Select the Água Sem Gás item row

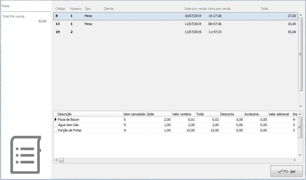pyautogui.click(x=89, y=125)
